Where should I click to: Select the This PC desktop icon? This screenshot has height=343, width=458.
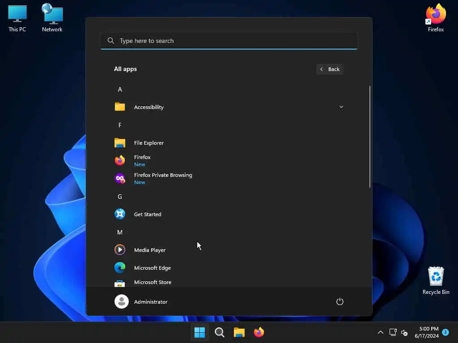[x=17, y=18]
